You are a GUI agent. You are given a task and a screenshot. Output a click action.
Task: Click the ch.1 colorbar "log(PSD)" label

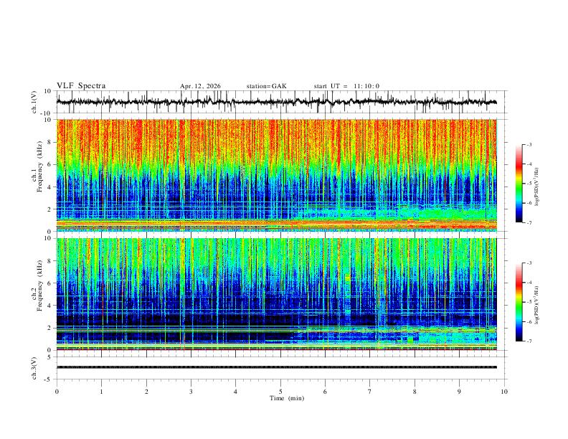tap(537, 187)
